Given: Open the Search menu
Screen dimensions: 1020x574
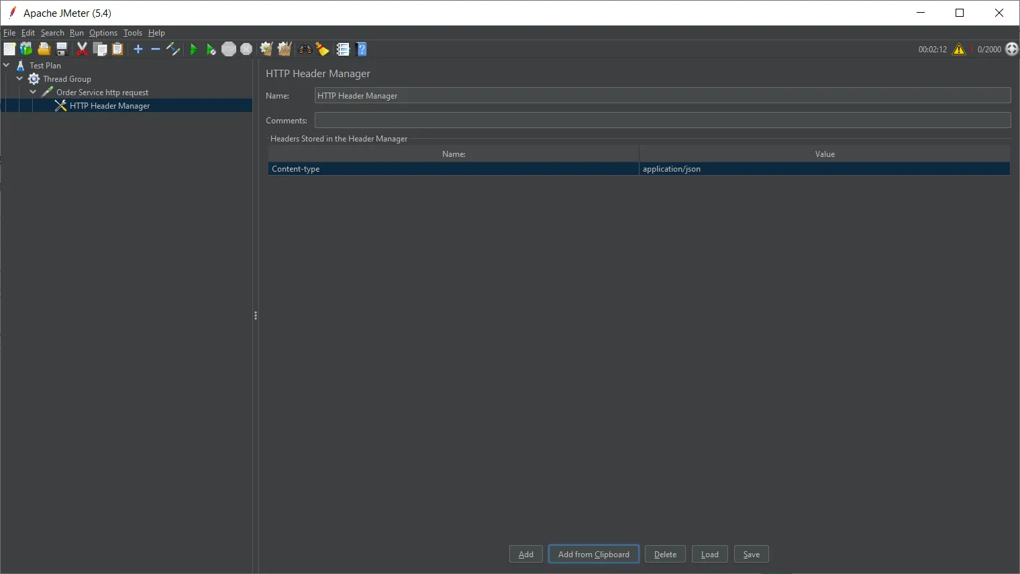Looking at the screenshot, I should point(52,33).
